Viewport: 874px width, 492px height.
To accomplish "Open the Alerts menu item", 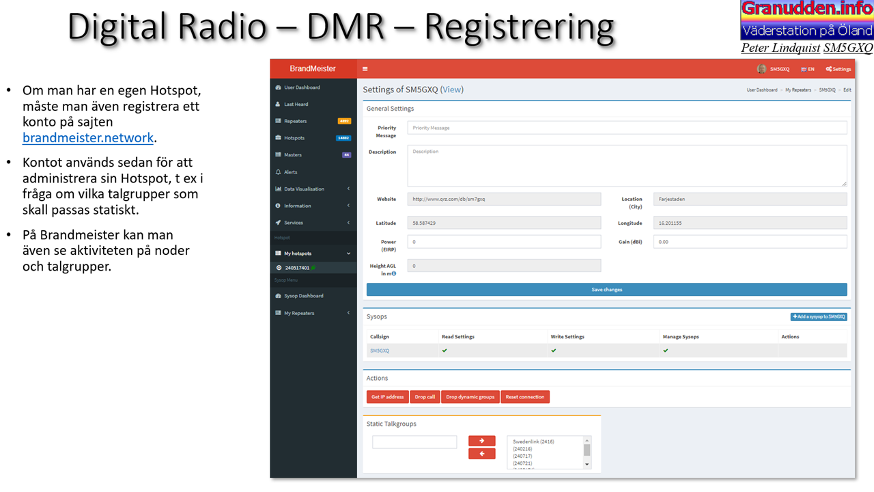I will click(x=313, y=172).
